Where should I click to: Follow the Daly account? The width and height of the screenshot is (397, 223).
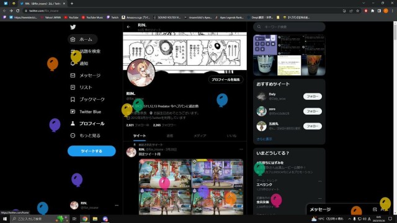click(313, 97)
